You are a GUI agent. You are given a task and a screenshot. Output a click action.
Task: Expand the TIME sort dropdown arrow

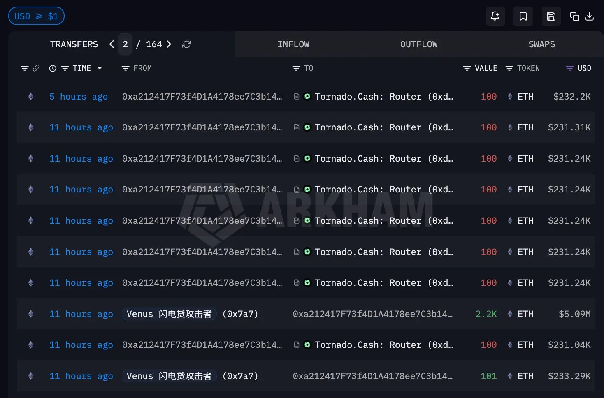pyautogui.click(x=100, y=68)
